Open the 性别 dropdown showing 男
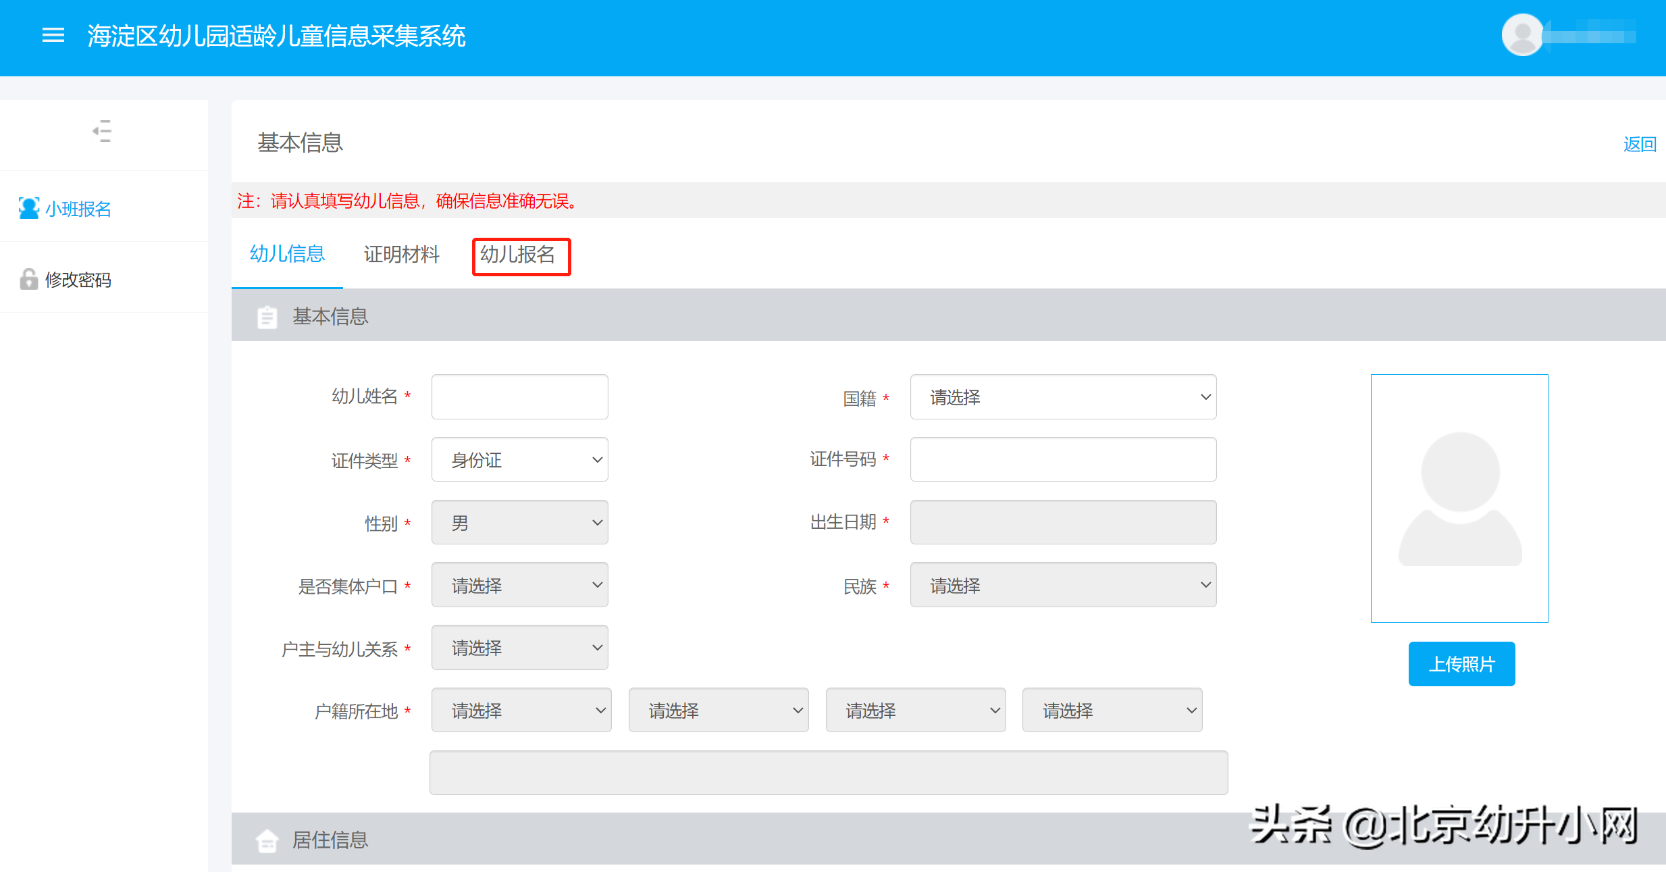Screen dimensions: 1666x872 pyautogui.click(x=519, y=523)
